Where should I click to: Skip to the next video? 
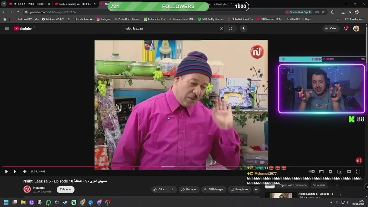pos(16,172)
